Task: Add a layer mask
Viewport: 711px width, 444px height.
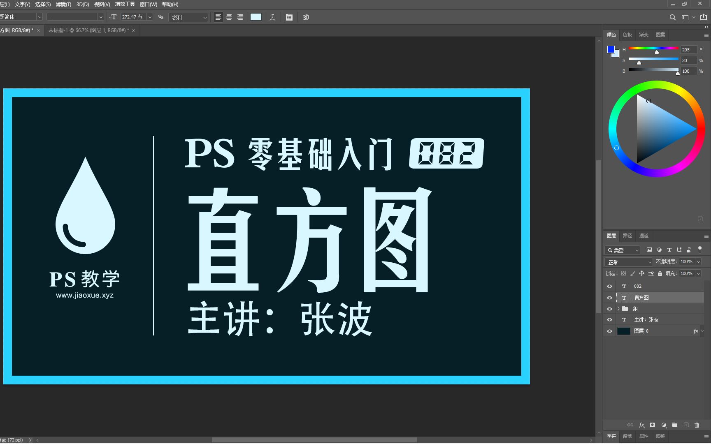Action: 652,425
